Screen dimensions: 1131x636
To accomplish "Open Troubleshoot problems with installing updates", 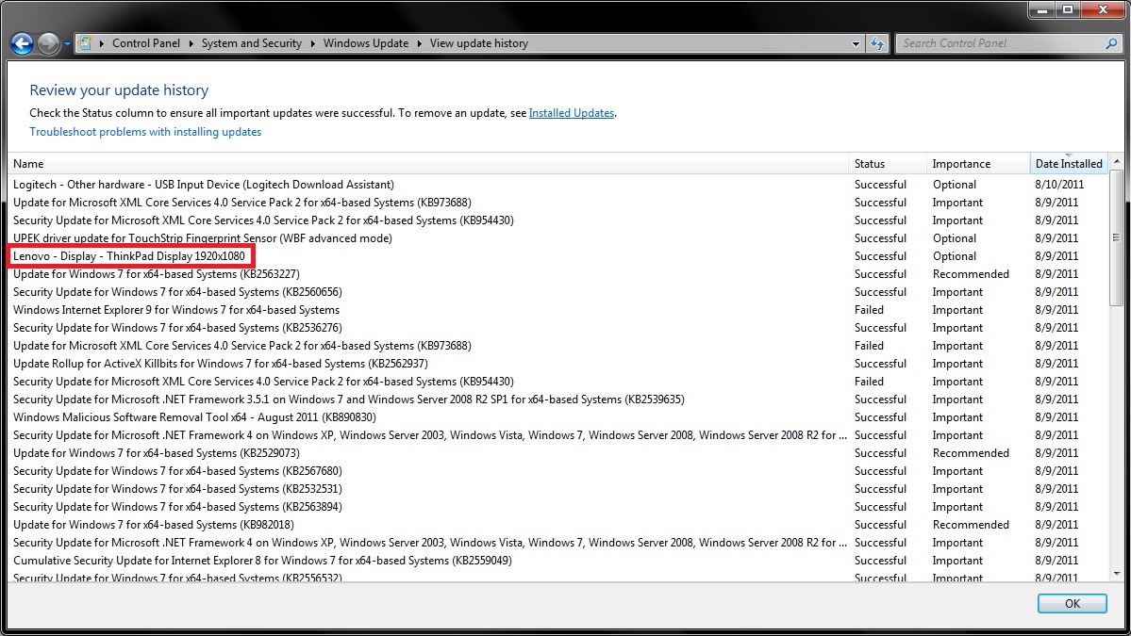I will (x=145, y=132).
